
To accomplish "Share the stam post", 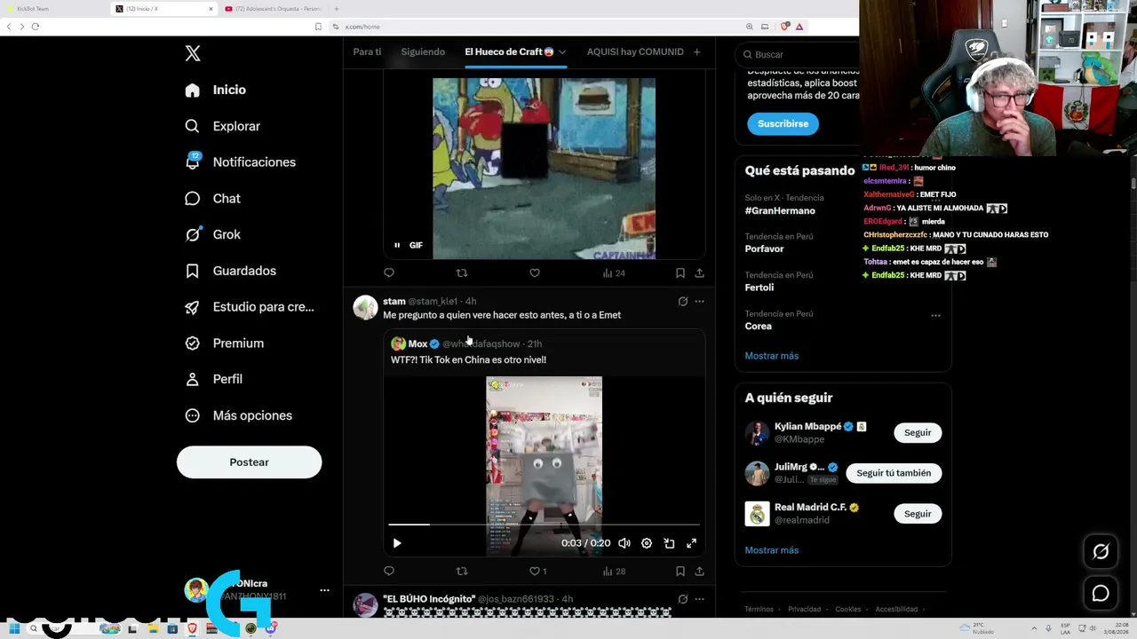I will tap(700, 571).
